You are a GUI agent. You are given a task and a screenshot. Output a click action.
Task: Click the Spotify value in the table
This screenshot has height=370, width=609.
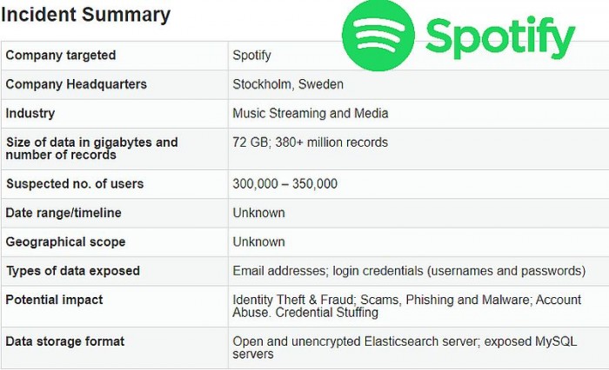coord(251,56)
